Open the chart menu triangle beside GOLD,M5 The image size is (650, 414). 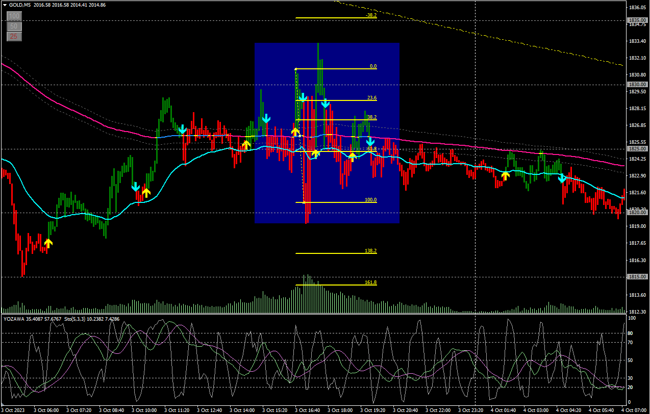point(5,5)
